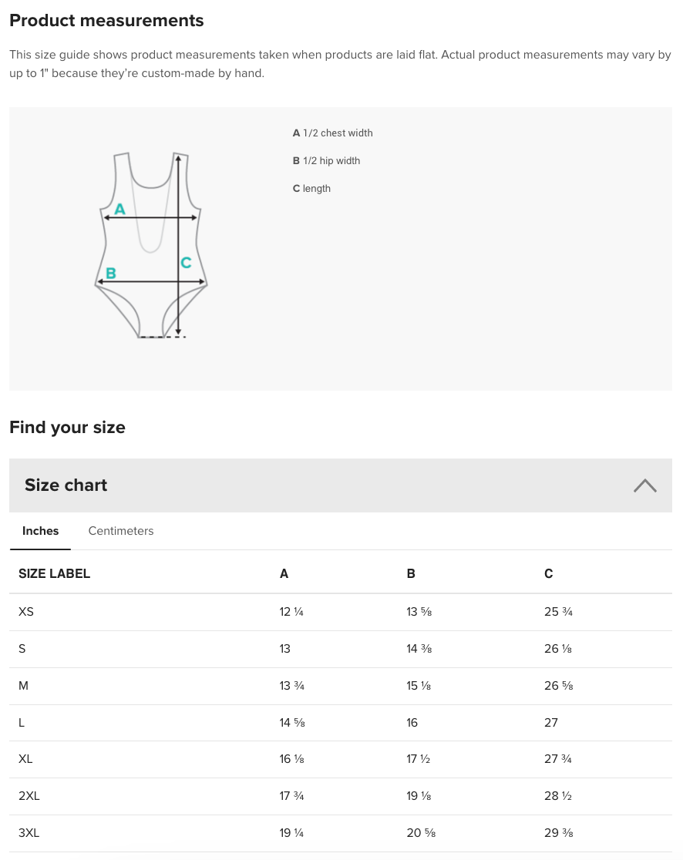Click the teal C label on diagram
The image size is (683, 860).
pos(186,263)
